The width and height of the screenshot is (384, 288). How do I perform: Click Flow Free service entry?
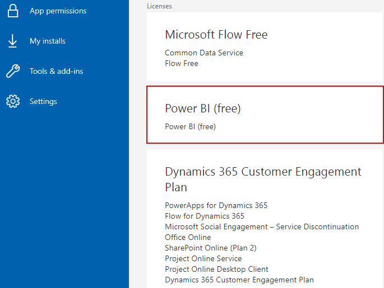click(181, 63)
